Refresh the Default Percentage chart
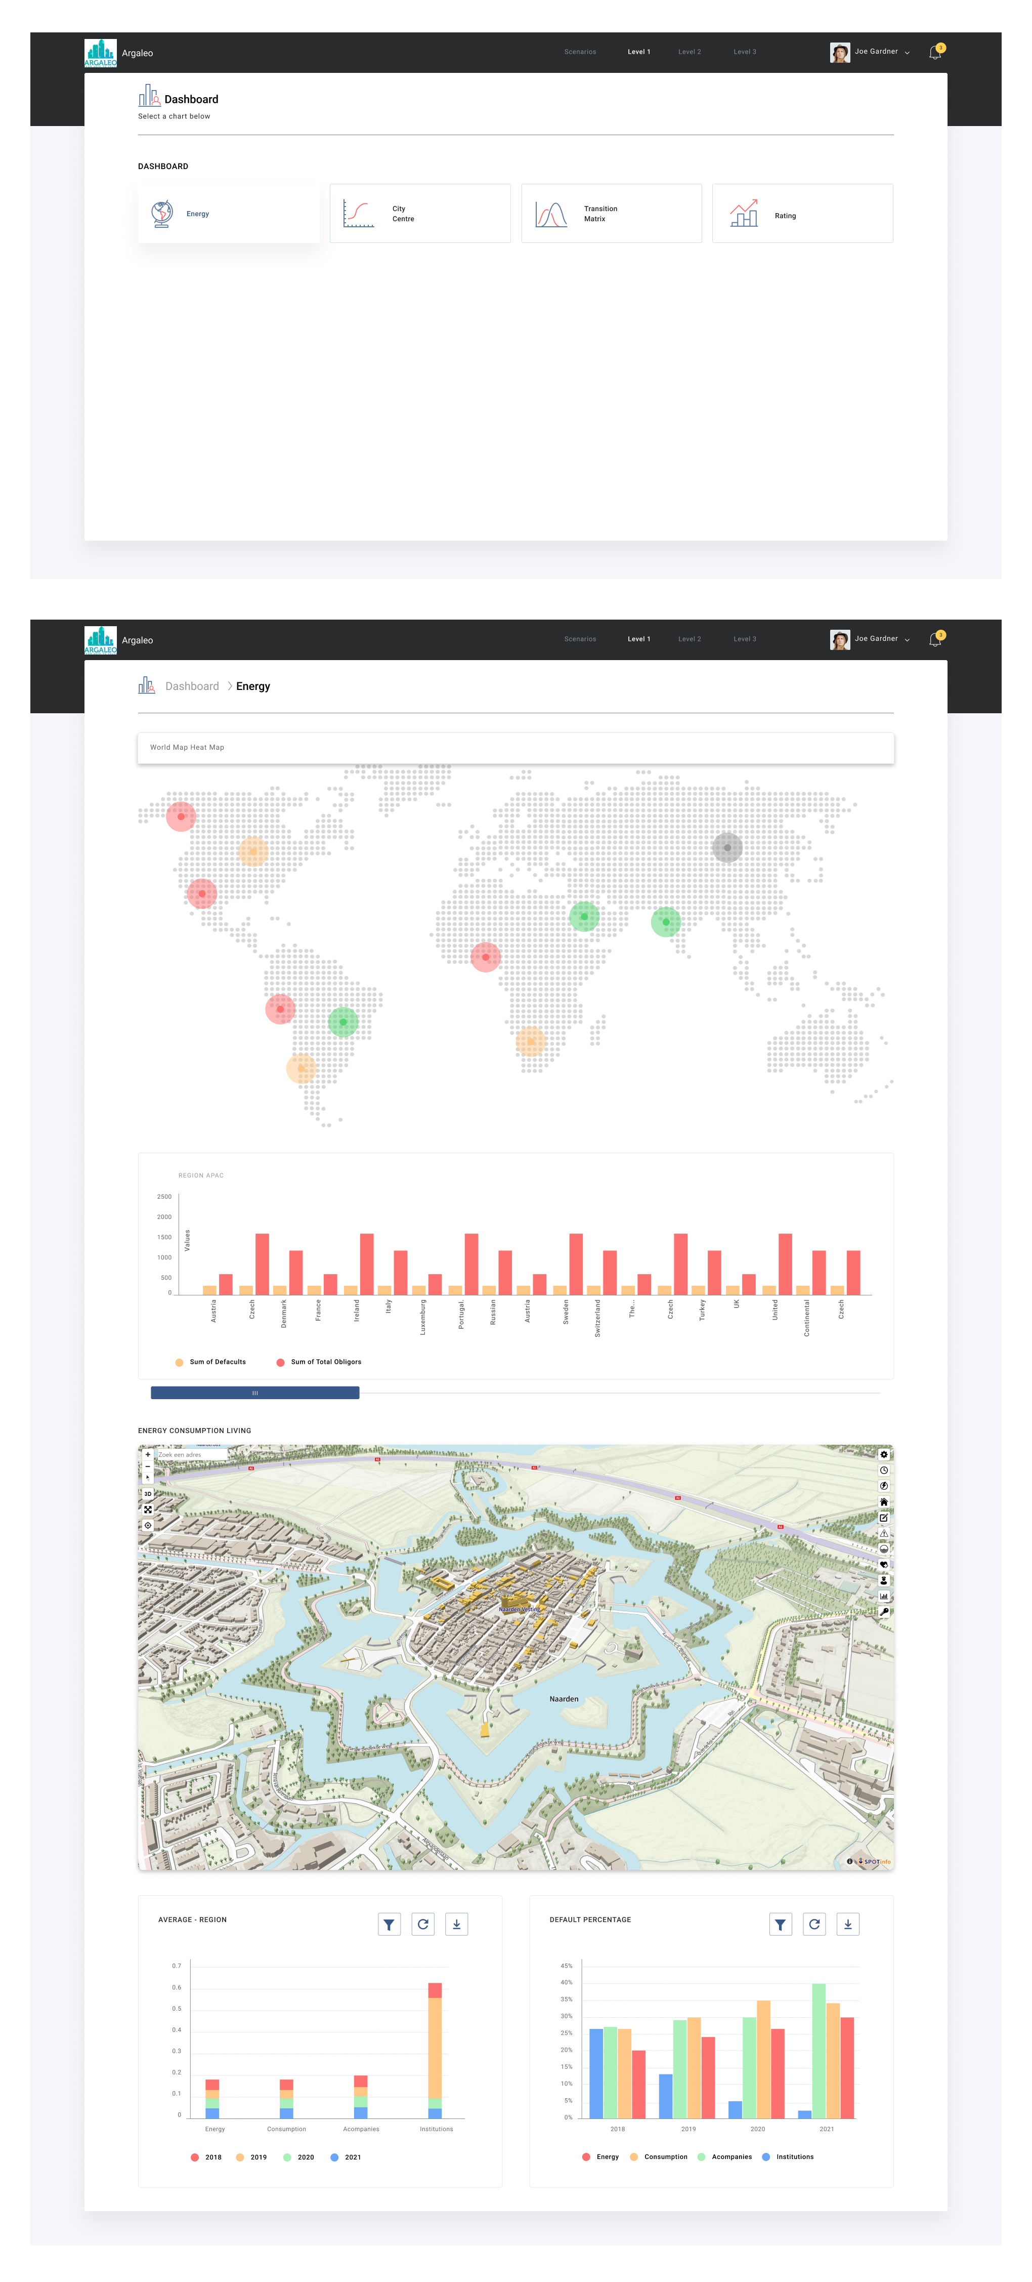Screen dimensions: 1032x2282 (813, 1924)
